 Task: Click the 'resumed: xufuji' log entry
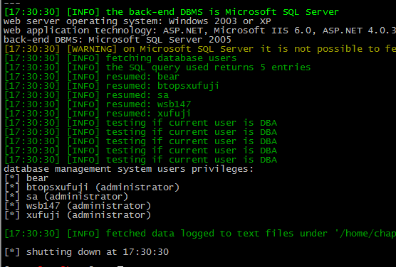click(x=98, y=114)
